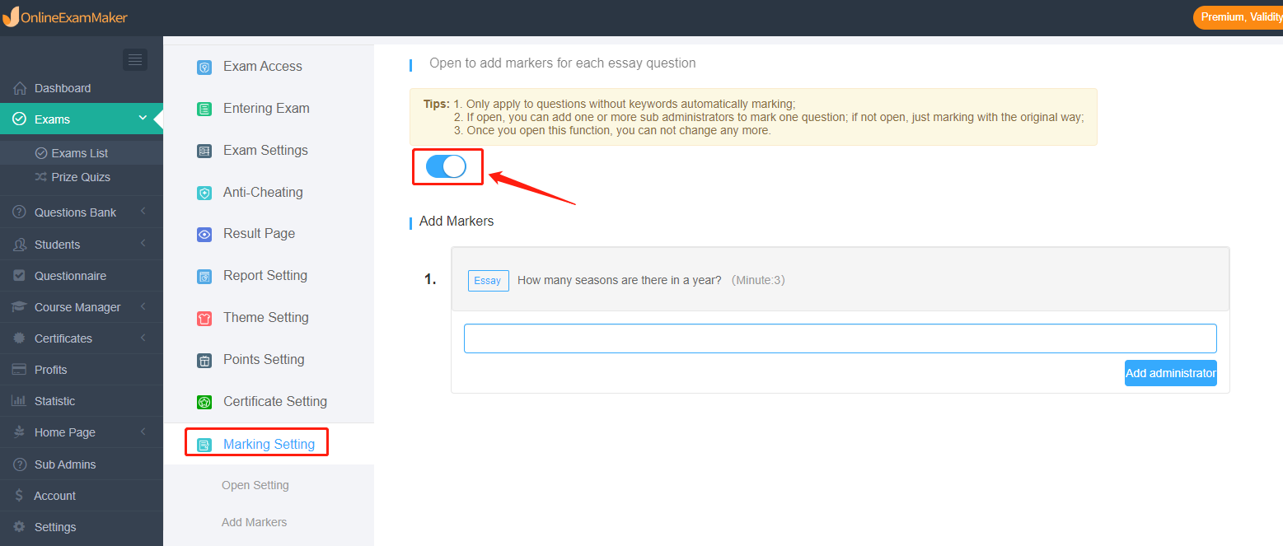Click the OnlineExamMaker logo
1283x546 pixels.
pos(65,16)
